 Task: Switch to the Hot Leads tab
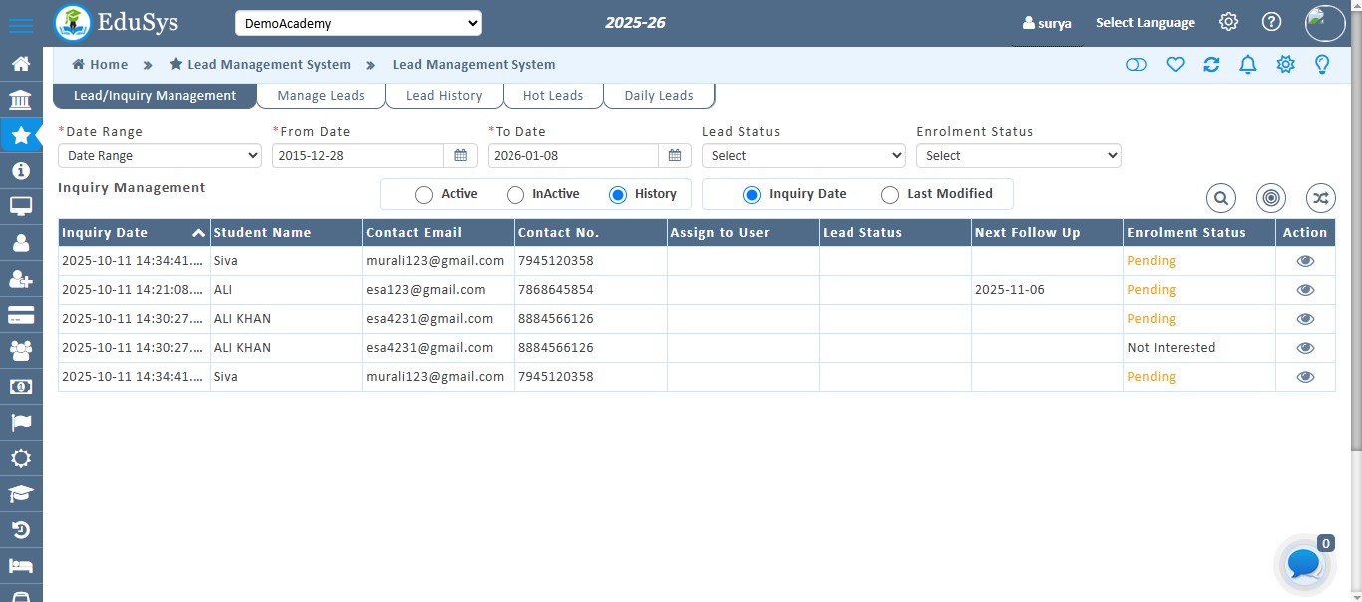[552, 96]
